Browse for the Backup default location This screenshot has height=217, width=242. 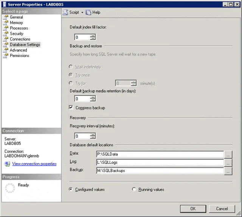pyautogui.click(x=228, y=171)
